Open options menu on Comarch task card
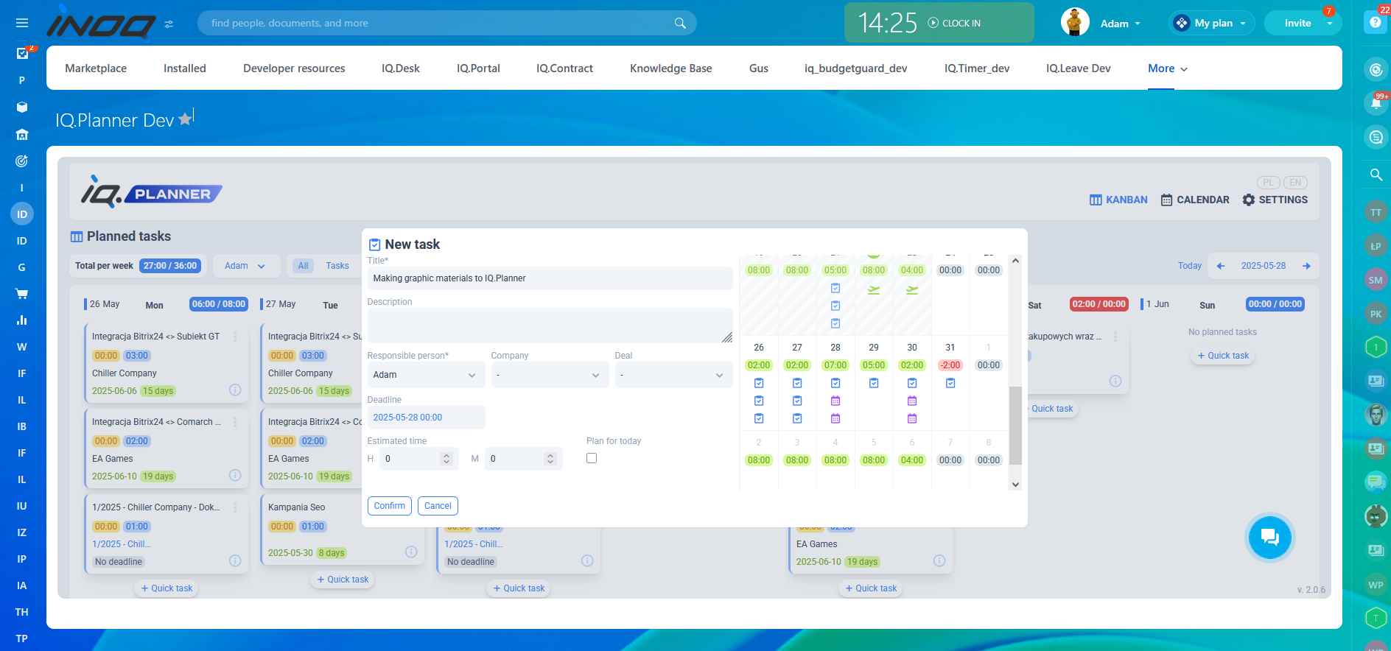The width and height of the screenshot is (1391, 651). coord(235,422)
